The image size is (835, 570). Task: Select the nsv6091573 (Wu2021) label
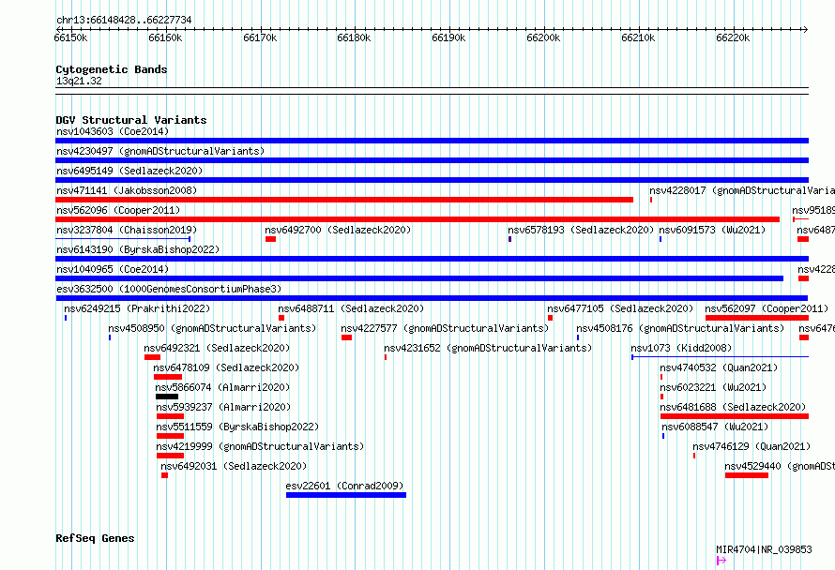pyautogui.click(x=712, y=230)
